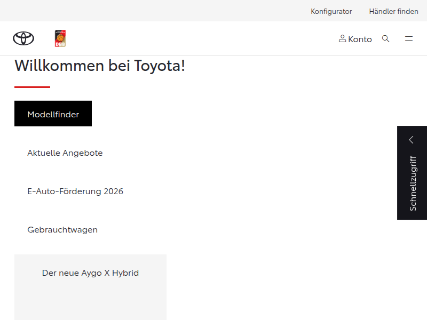Viewport: 427px width, 320px height.
Task: Select the DFB partner logo
Action: [60, 38]
